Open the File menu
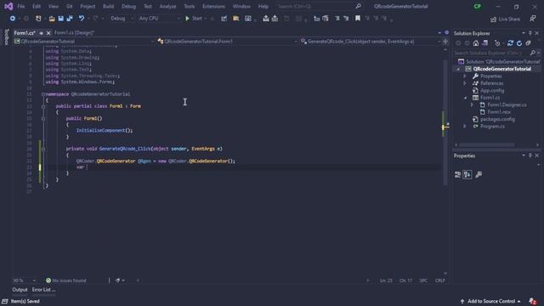This screenshot has height=306, width=544. pyautogui.click(x=20, y=6)
